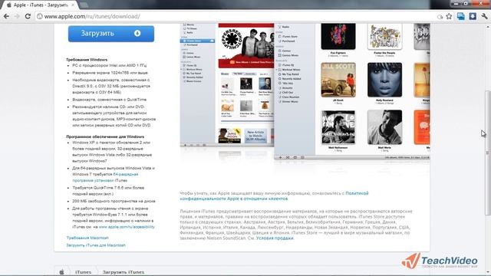Image resolution: width=491 pixels, height=276 pixels.
Task: Click the browser Back arrow
Action: click(x=6, y=16)
